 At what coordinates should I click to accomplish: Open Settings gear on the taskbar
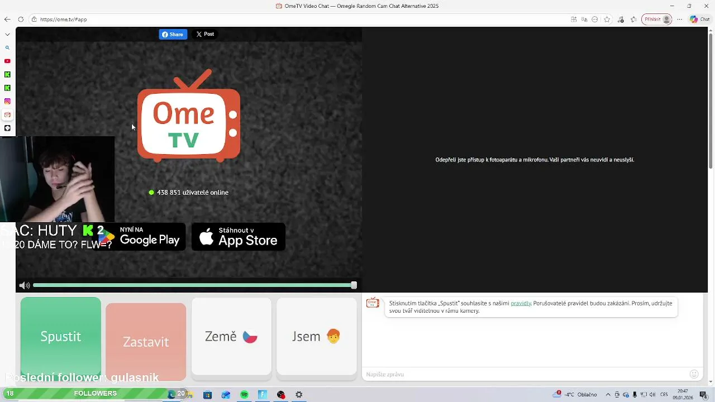(x=299, y=395)
